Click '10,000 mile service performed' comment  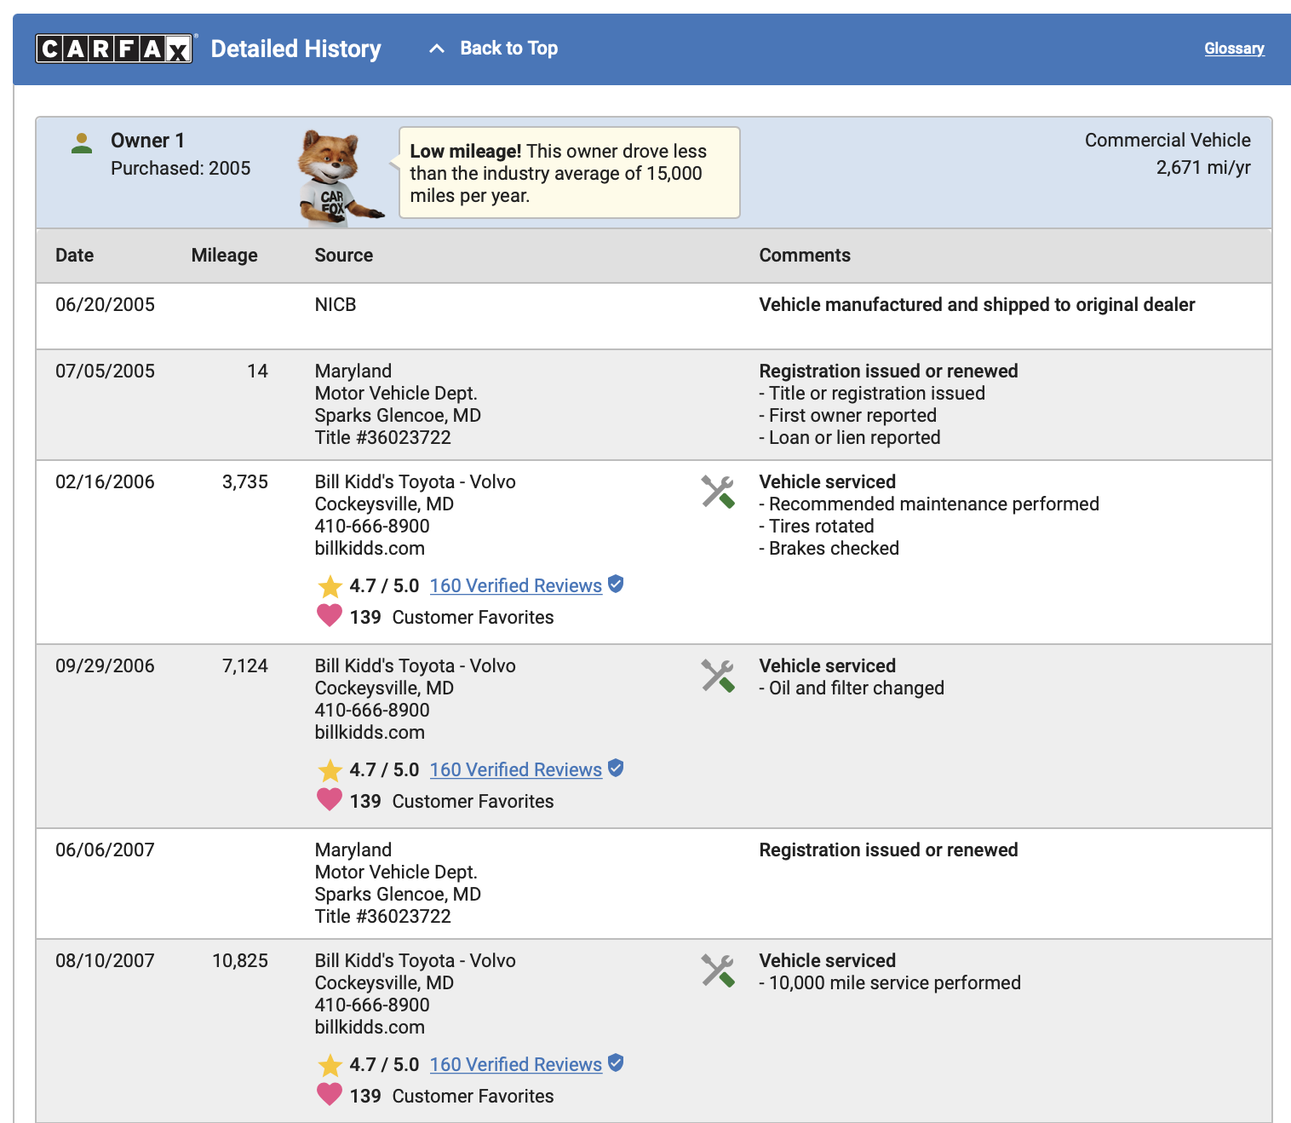(890, 983)
